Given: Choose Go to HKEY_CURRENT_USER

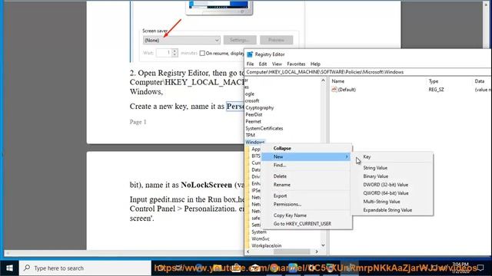Looking at the screenshot, I should click(x=307, y=224).
